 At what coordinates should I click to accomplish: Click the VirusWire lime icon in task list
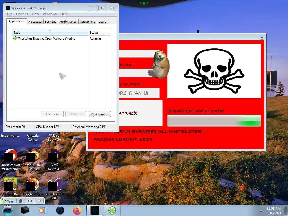tap(15, 38)
